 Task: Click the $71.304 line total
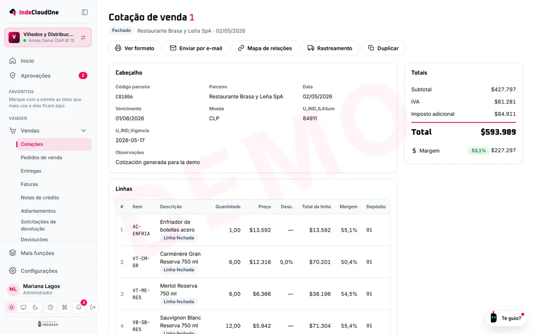(320, 326)
